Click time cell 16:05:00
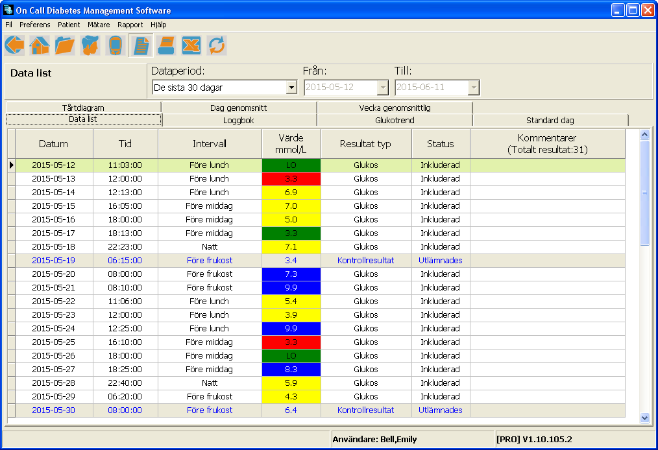Viewport: 658px width, 450px height. click(125, 206)
